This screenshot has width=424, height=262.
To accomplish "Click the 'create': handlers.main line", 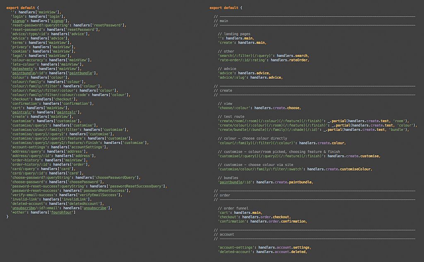I will (x=242, y=43).
